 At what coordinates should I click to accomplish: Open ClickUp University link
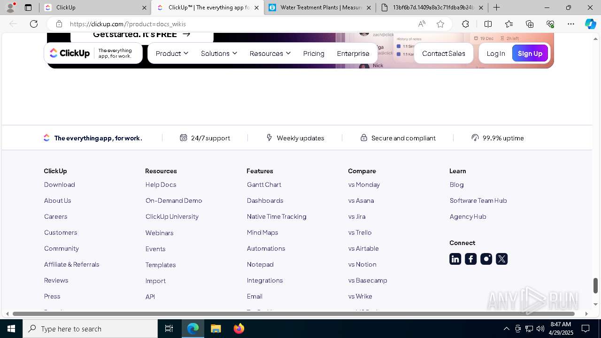coord(172,216)
